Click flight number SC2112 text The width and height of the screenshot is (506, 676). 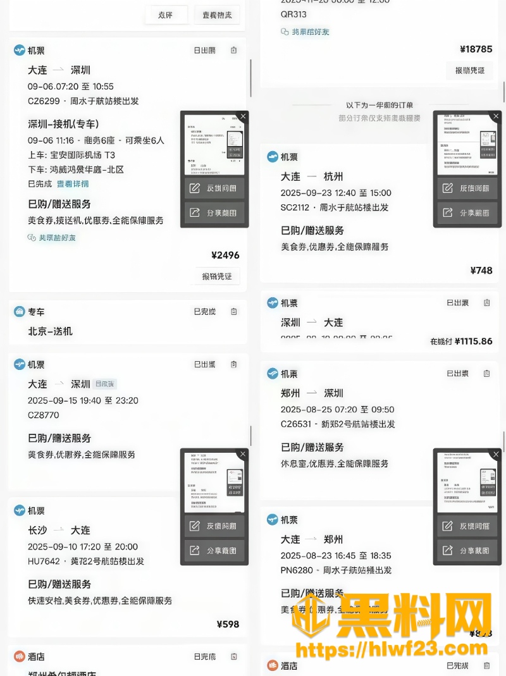coord(295,207)
